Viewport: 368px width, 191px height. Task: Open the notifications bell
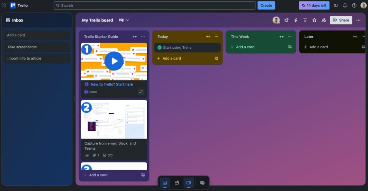coord(345,5)
